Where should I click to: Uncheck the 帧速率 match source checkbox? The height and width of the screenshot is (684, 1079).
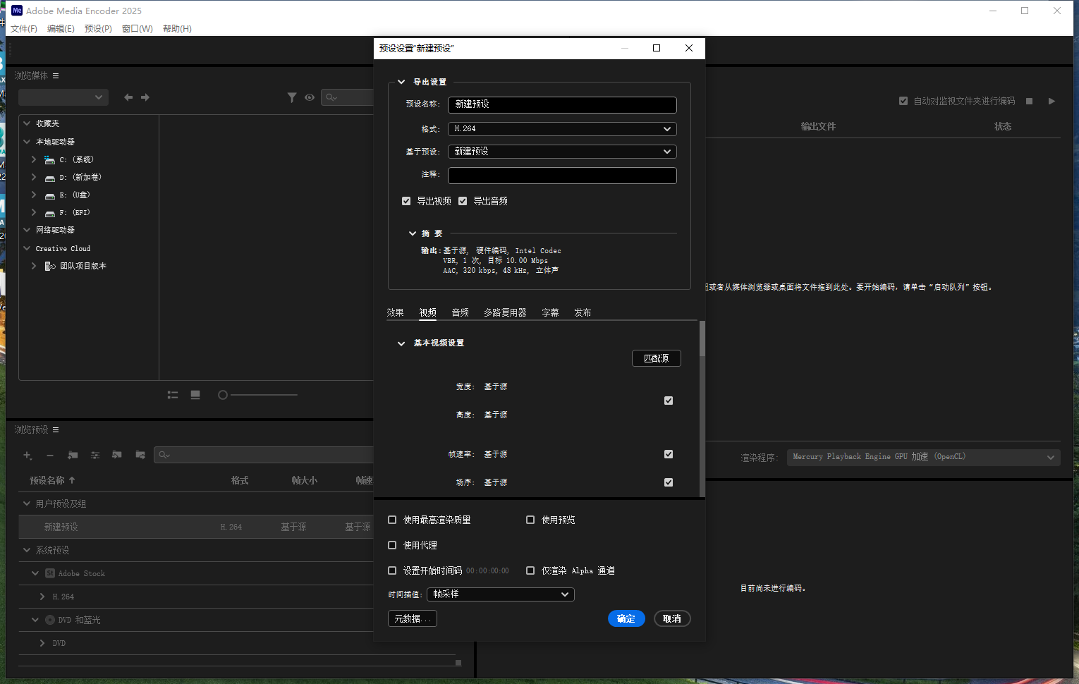669,454
